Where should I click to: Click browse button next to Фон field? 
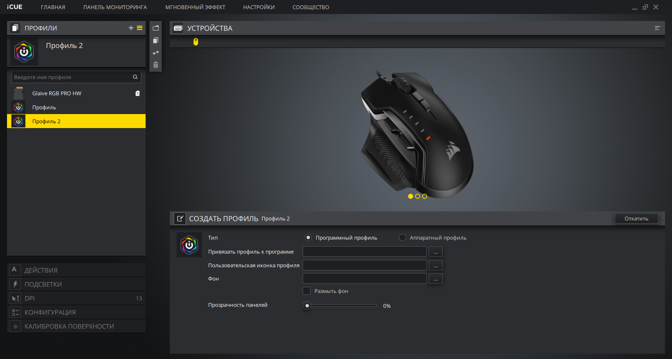435,279
